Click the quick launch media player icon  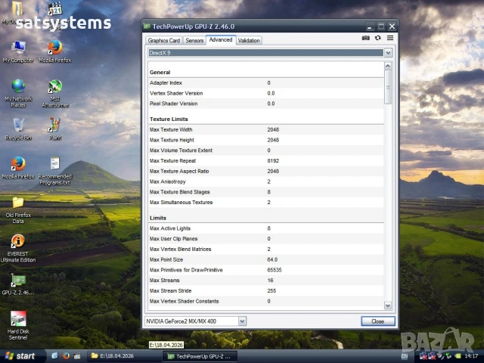pyautogui.click(x=77, y=356)
